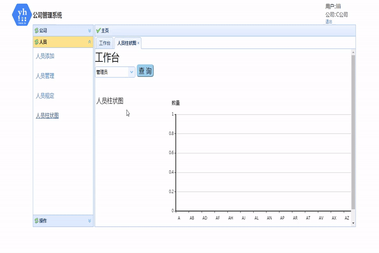Image resolution: width=379 pixels, height=253 pixels.
Task: Click the dollar icon beside 操作 panel
Action: pos(36,220)
